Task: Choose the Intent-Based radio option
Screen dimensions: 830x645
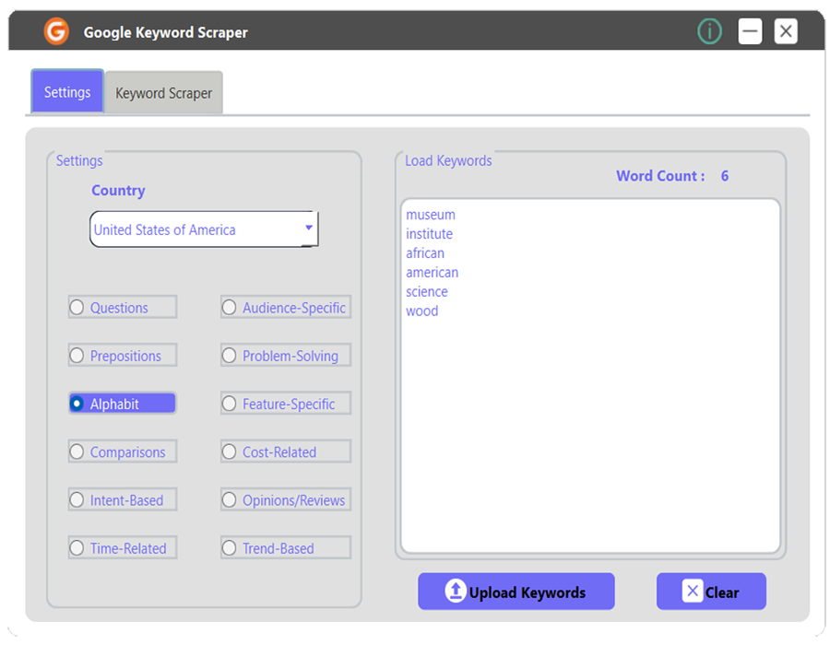Action: coord(123,499)
